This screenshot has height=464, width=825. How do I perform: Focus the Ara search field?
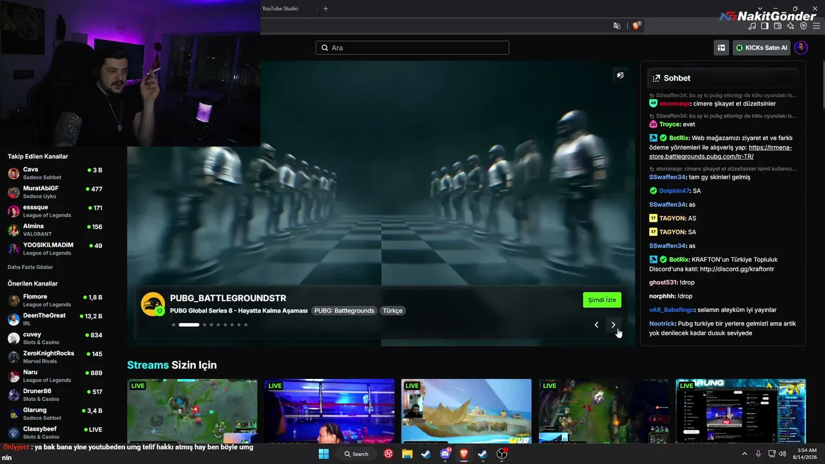[x=412, y=48]
